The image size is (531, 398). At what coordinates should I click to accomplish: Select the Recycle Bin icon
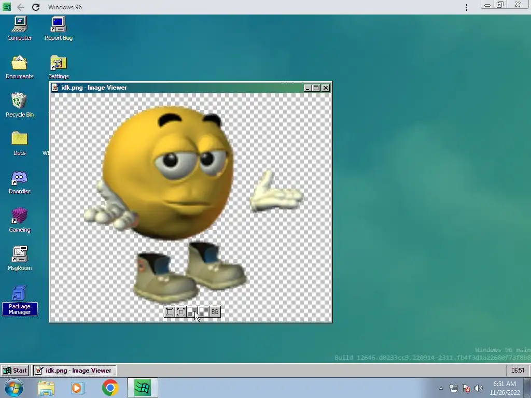(x=20, y=105)
